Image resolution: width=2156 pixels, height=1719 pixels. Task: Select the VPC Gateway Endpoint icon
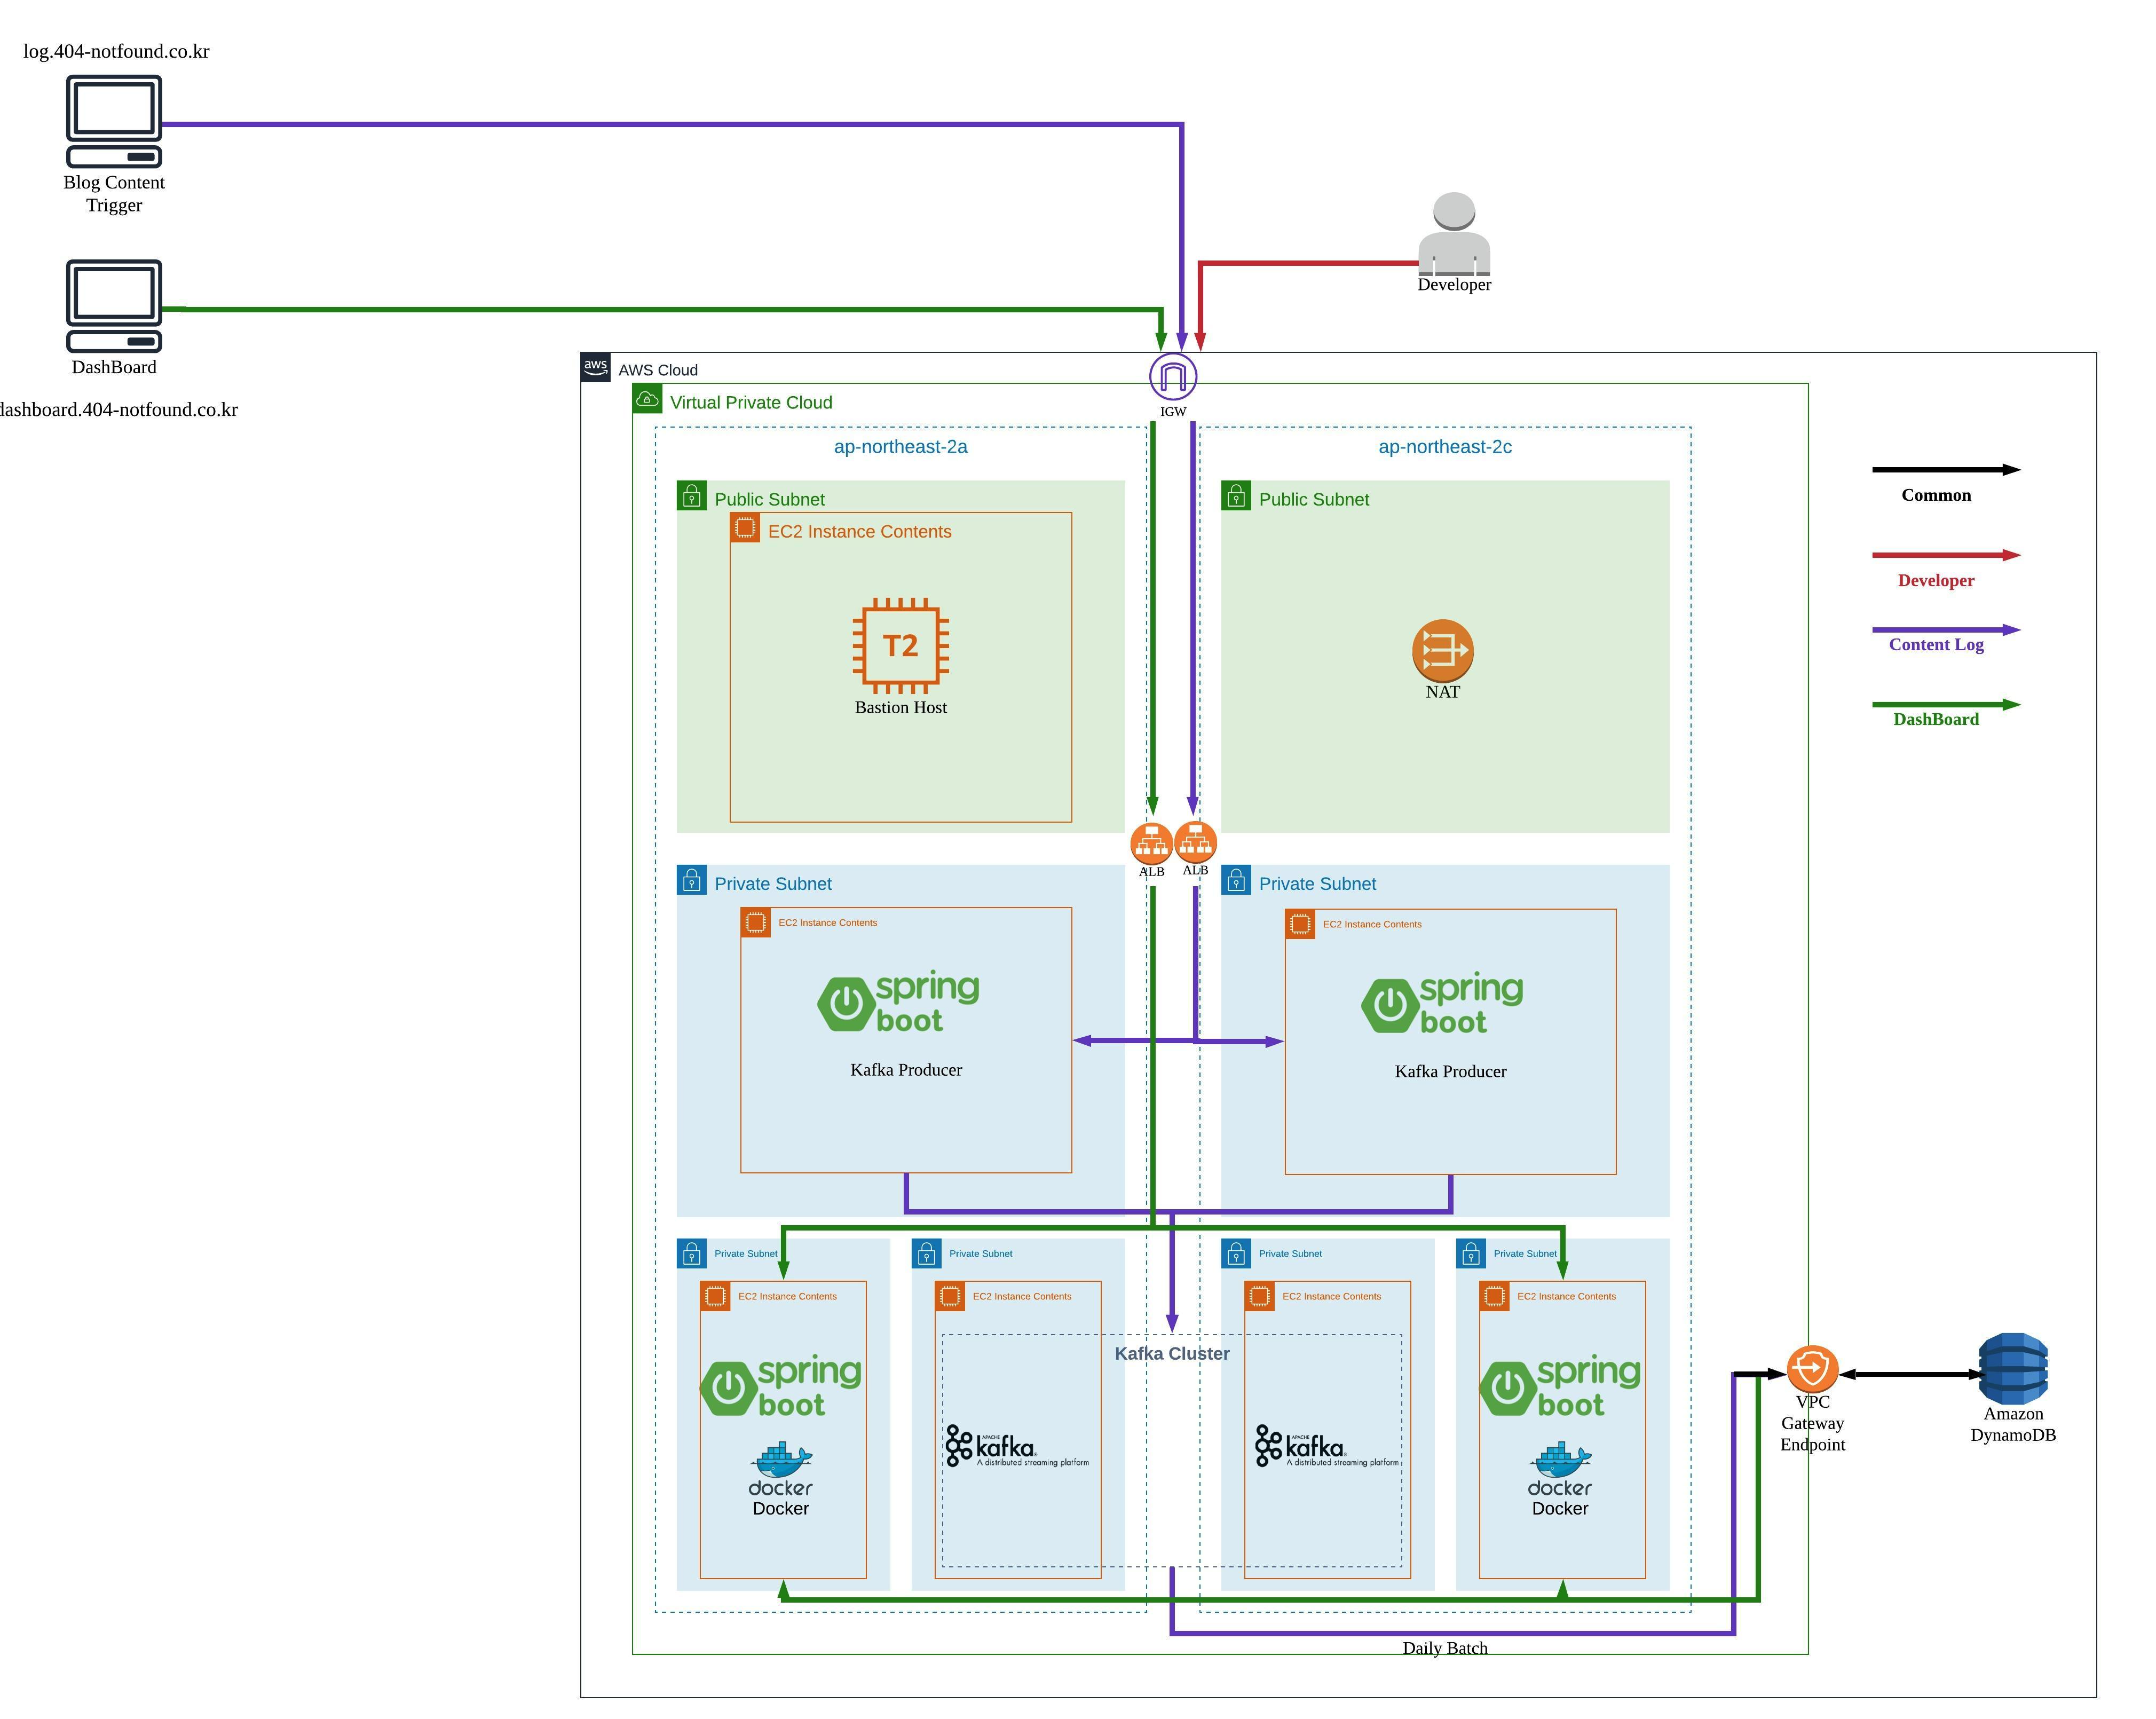click(1812, 1369)
